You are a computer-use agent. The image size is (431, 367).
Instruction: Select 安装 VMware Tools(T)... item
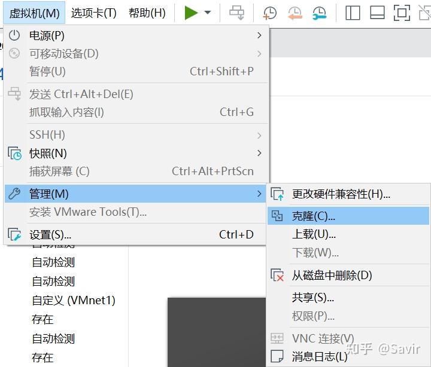pyautogui.click(x=135, y=212)
